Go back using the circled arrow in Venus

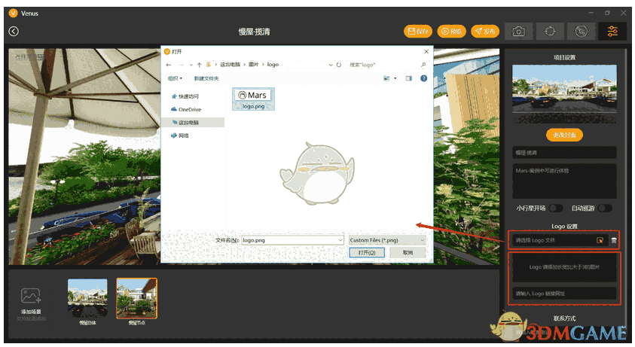coord(14,31)
